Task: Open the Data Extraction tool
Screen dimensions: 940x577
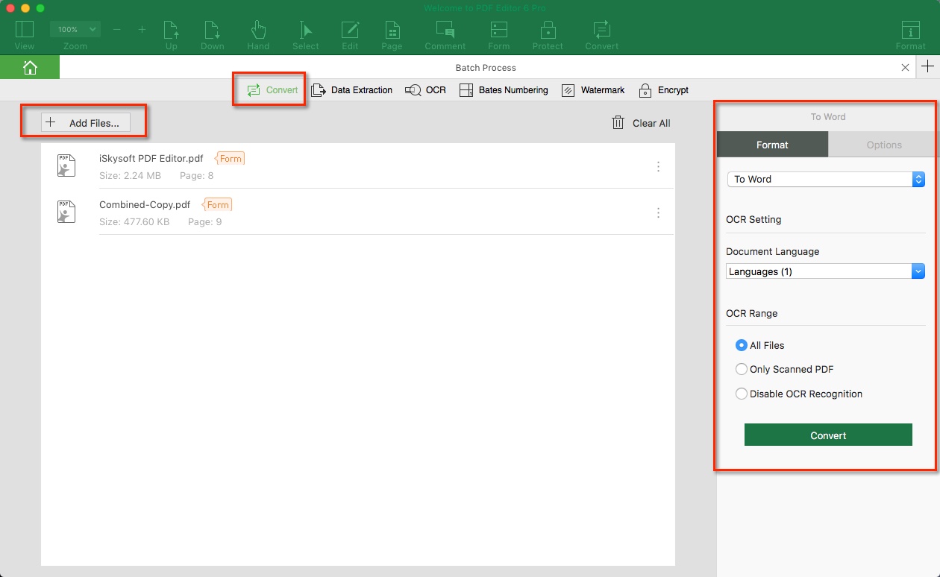Action: (352, 90)
